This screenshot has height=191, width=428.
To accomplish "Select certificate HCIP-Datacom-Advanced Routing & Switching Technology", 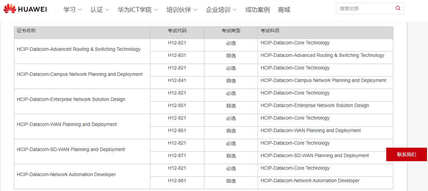I will [x=78, y=49].
